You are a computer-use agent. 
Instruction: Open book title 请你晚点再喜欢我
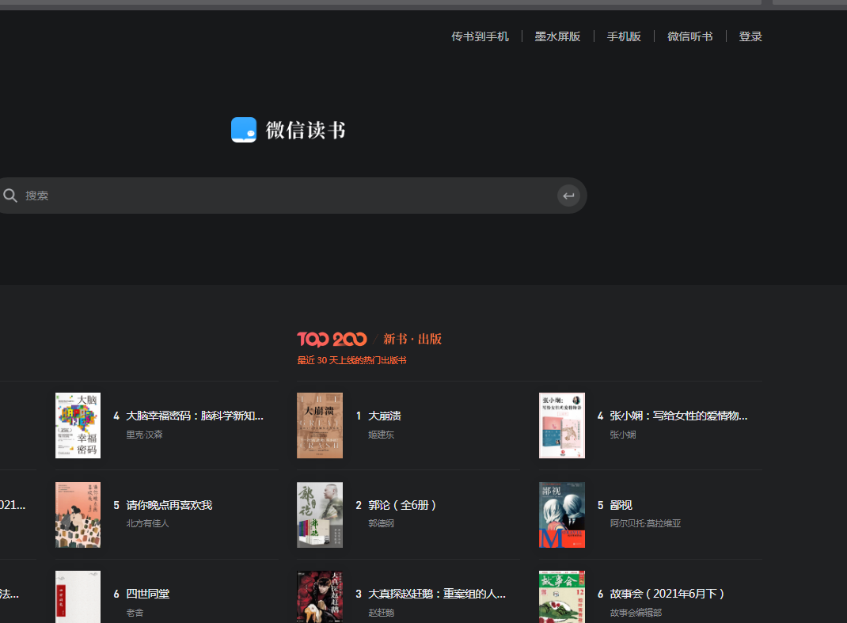coord(169,505)
